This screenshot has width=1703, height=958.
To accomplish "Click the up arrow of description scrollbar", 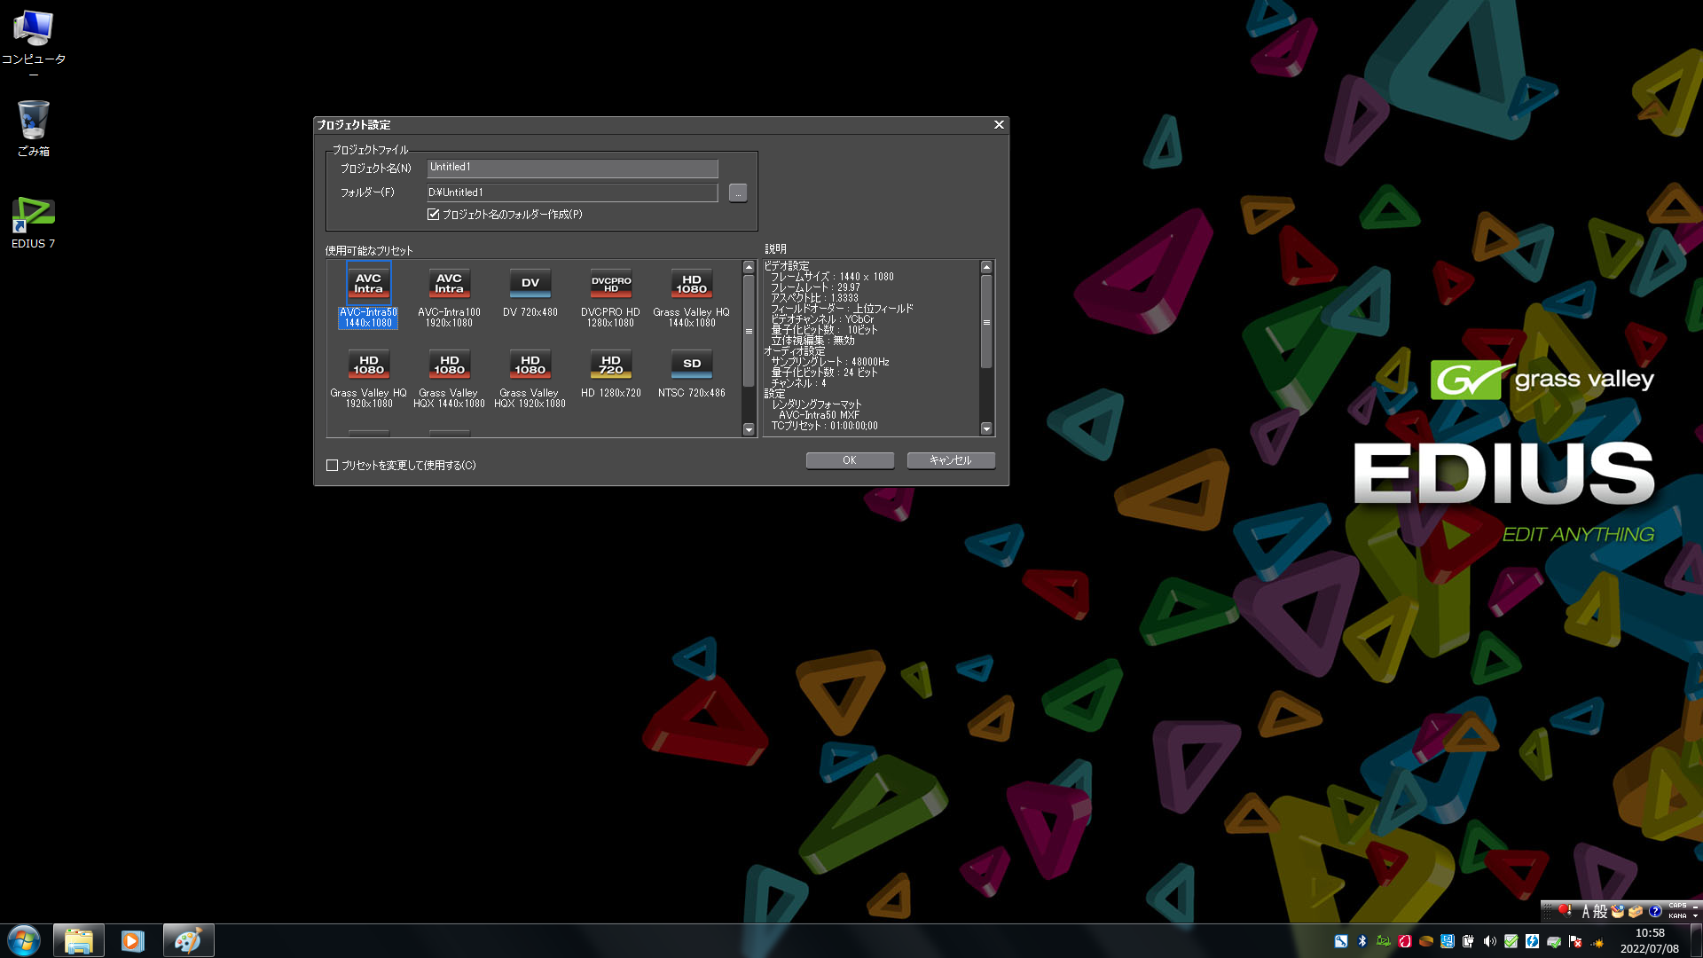I will pos(986,267).
